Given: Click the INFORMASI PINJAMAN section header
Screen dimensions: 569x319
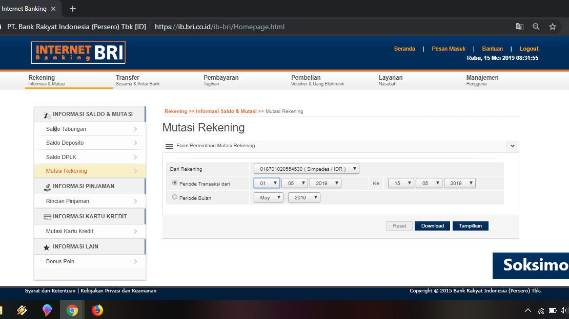Looking at the screenshot, I should 90,186.
